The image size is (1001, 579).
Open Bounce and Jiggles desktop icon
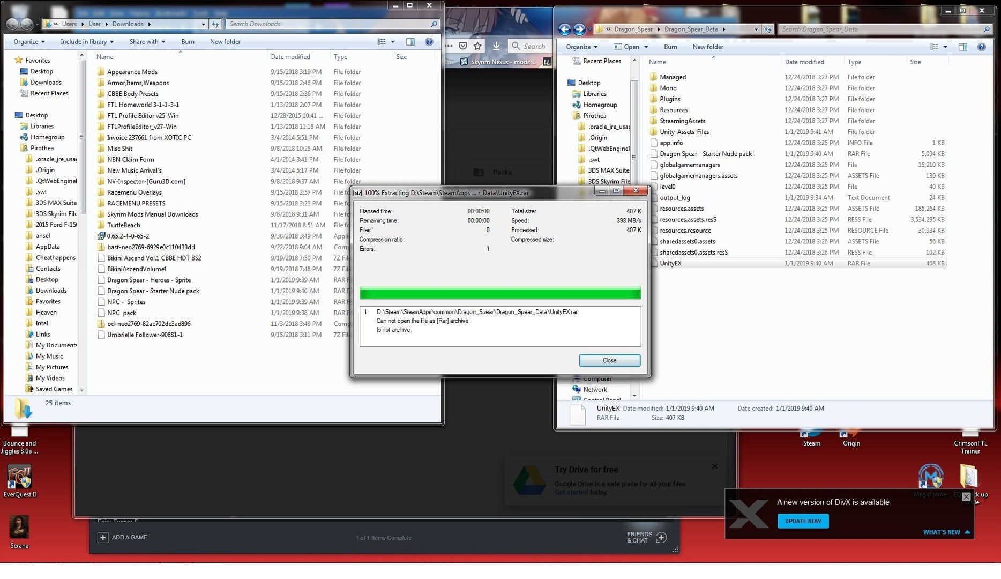19,441
